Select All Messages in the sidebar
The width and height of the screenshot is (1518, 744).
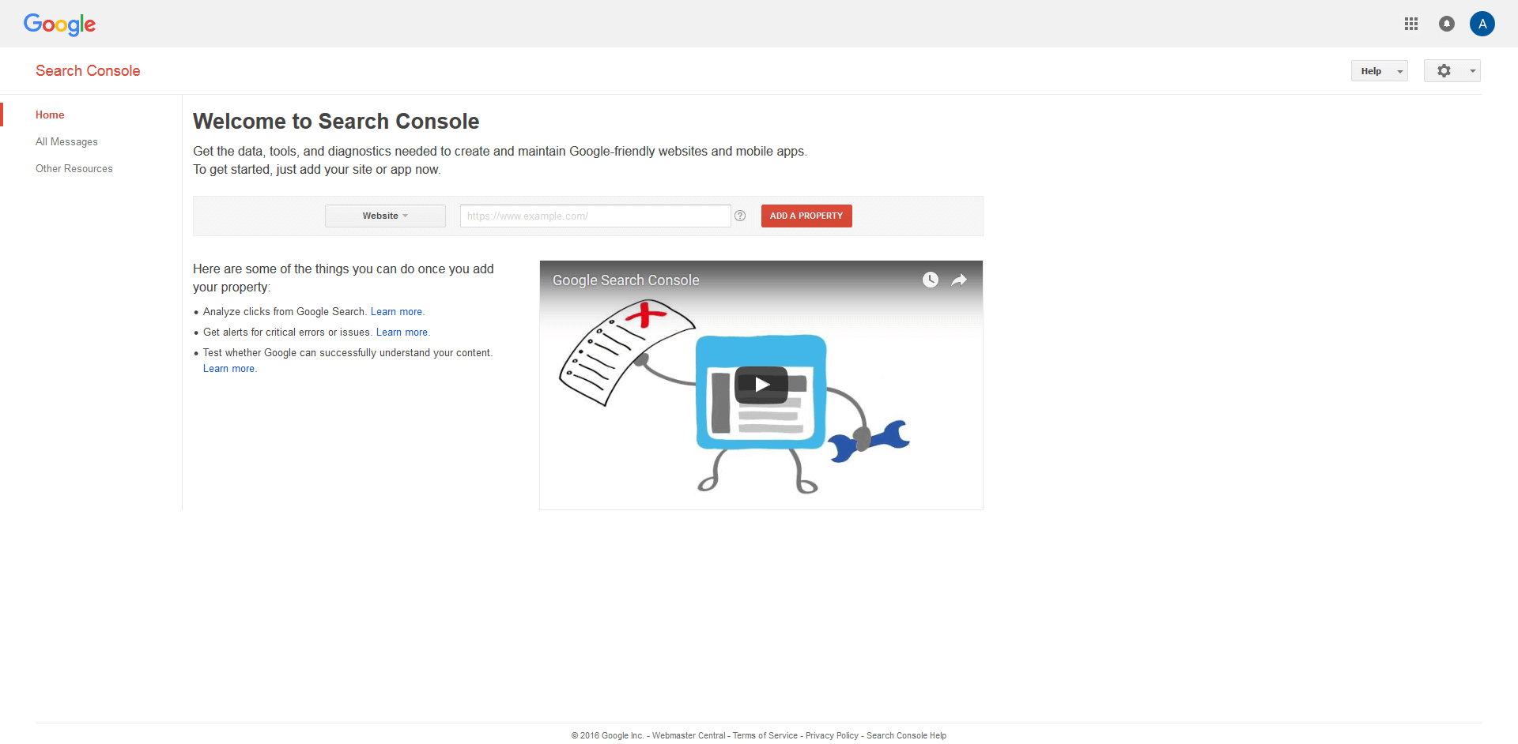[66, 141]
